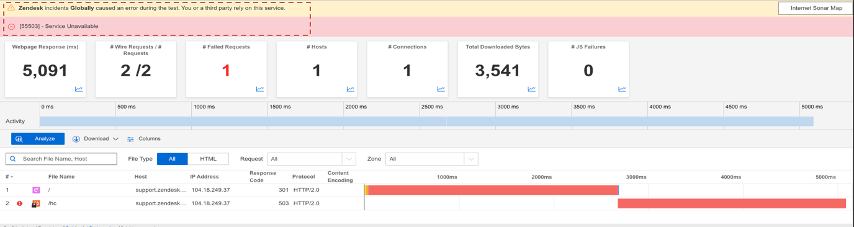Click the Service Unavailable error circle icon
The image size is (854, 227).
pyautogui.click(x=11, y=27)
